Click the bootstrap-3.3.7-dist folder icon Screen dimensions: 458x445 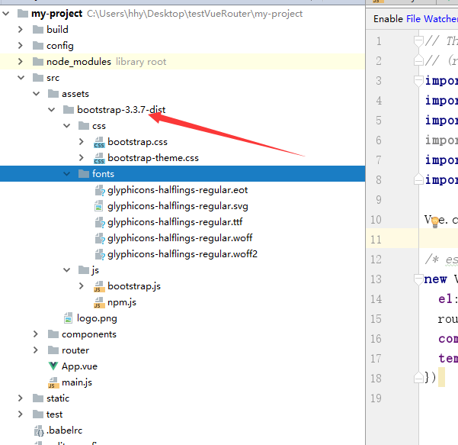69,110
